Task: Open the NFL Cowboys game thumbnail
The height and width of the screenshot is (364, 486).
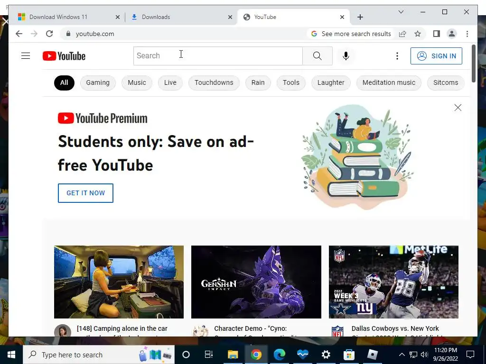Action: 393,282
